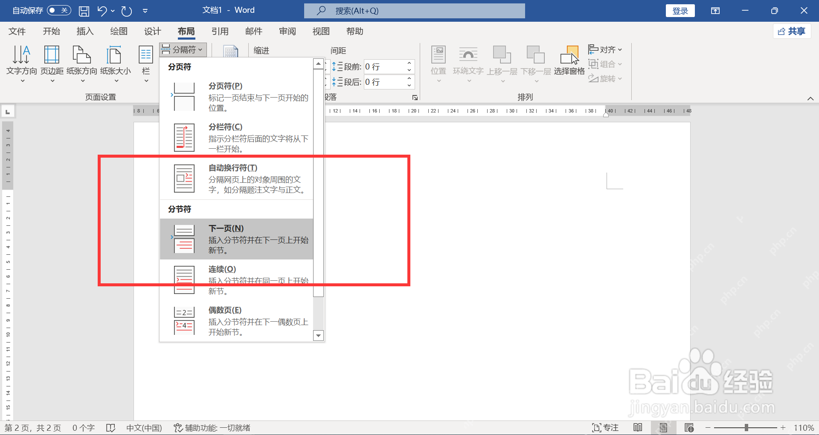Screen dimensions: 819x435
Task: Click the 搜索 search box
Action: [x=414, y=11]
